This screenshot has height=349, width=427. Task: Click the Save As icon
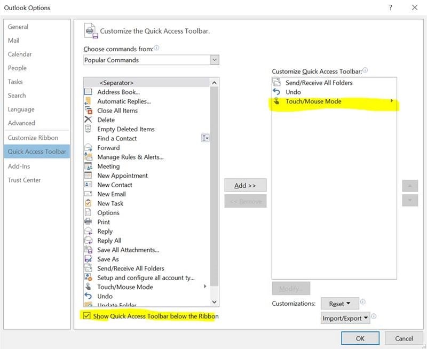click(x=88, y=259)
